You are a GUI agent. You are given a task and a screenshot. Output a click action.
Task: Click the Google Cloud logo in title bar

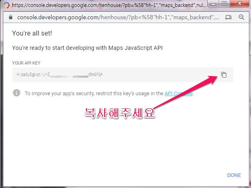[x=7, y=5]
